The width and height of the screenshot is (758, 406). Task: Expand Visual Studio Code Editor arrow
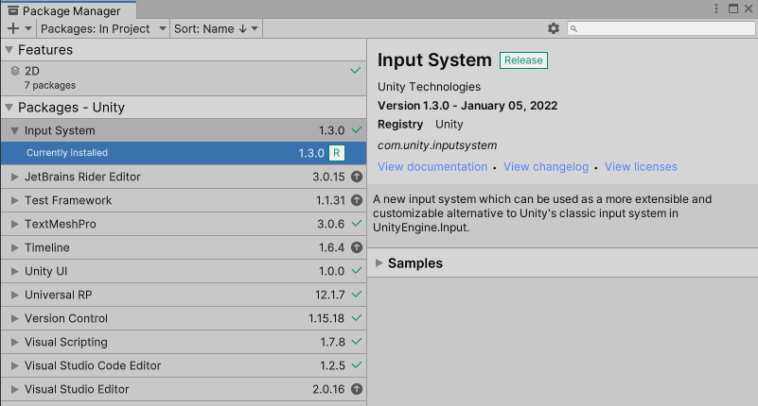point(15,366)
